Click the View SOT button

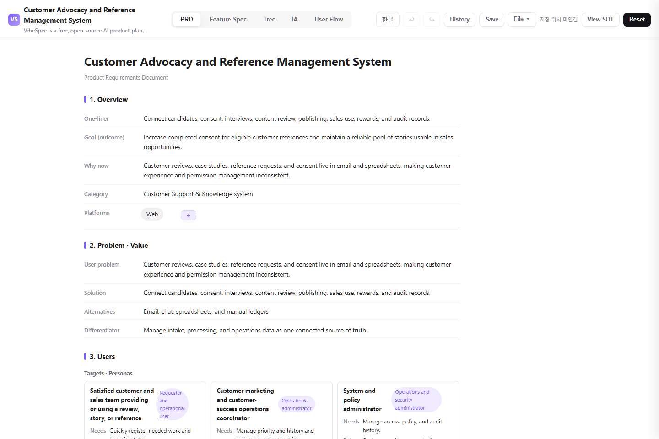tap(600, 20)
